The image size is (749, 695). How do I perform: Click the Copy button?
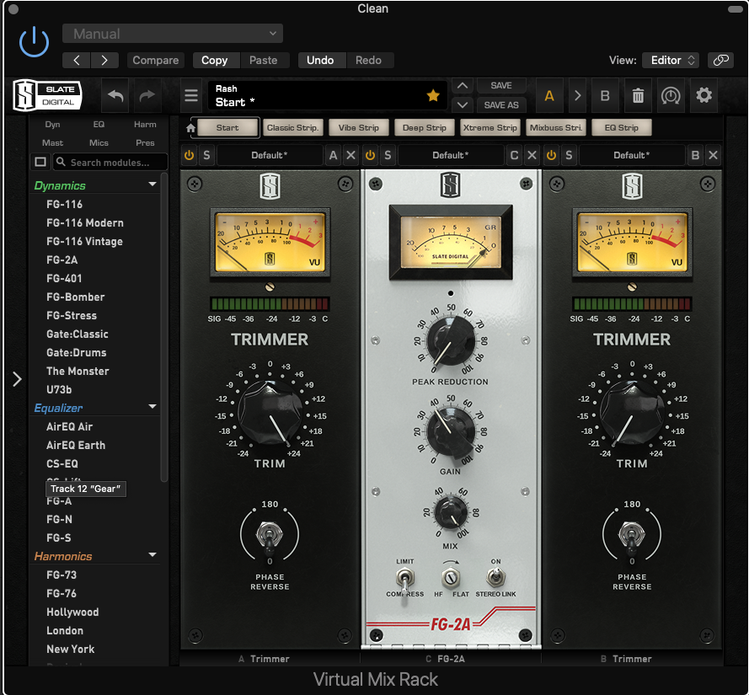point(215,60)
